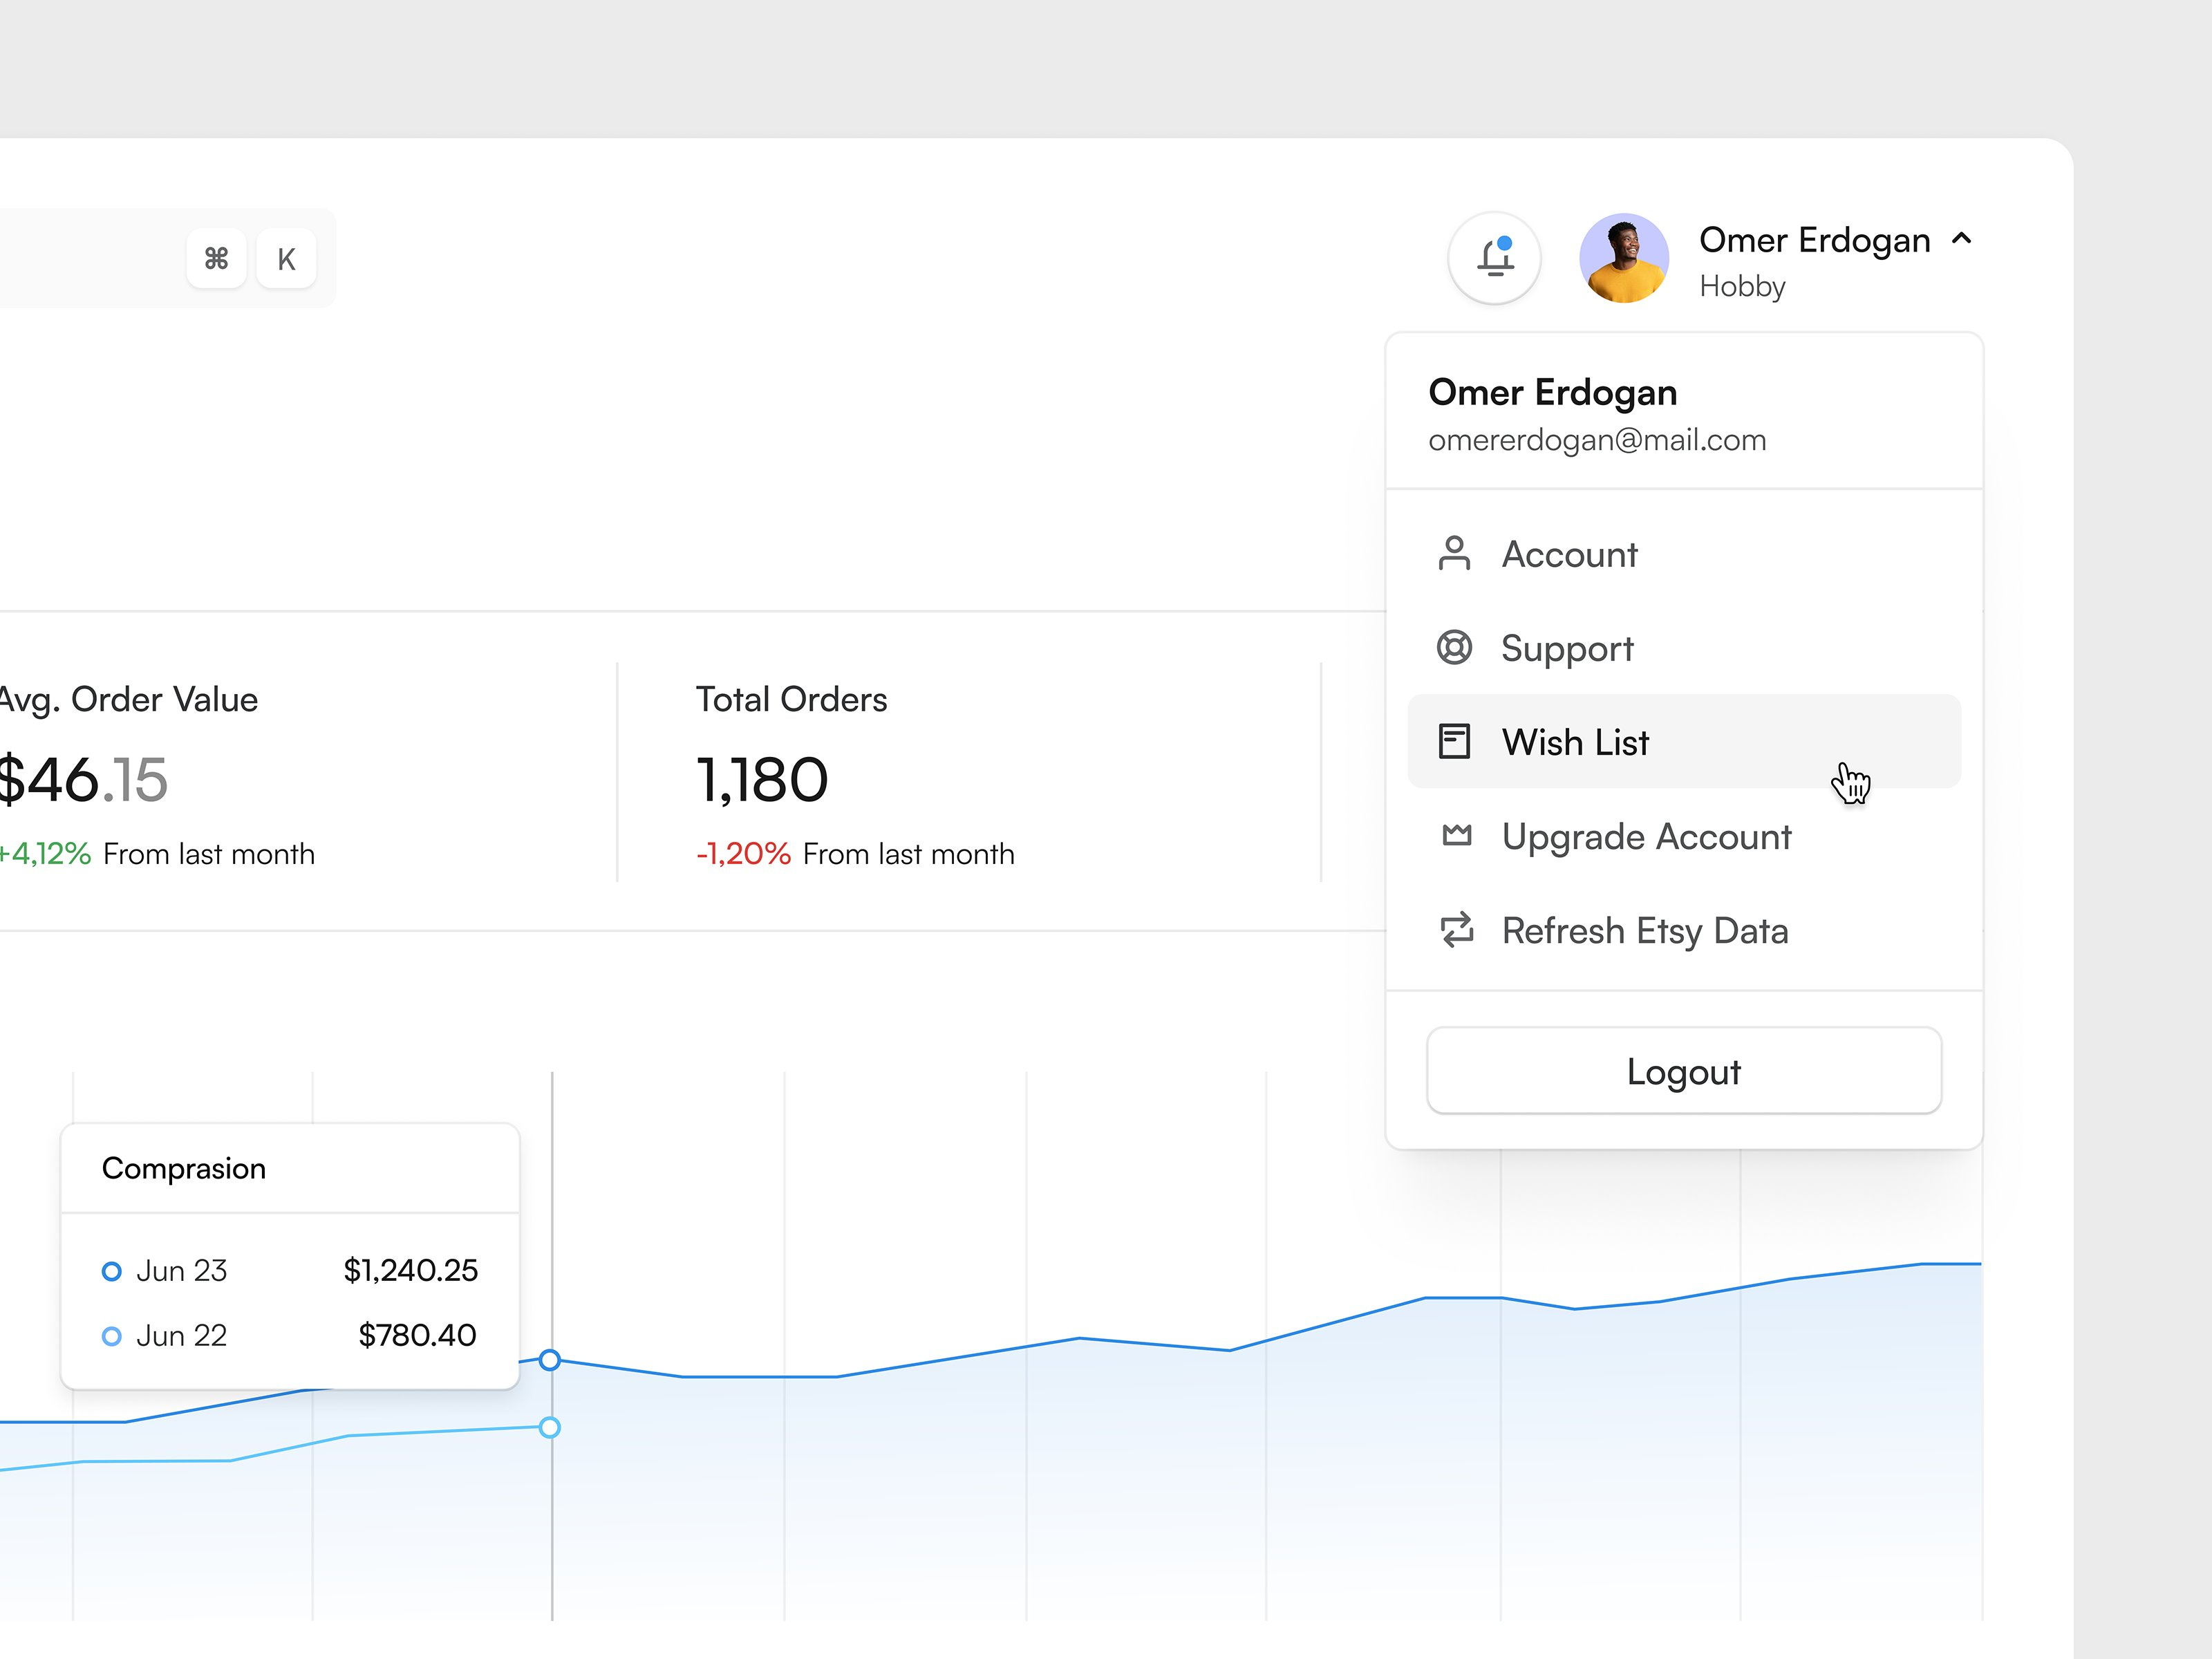Click the Wish List page icon

click(x=1453, y=742)
